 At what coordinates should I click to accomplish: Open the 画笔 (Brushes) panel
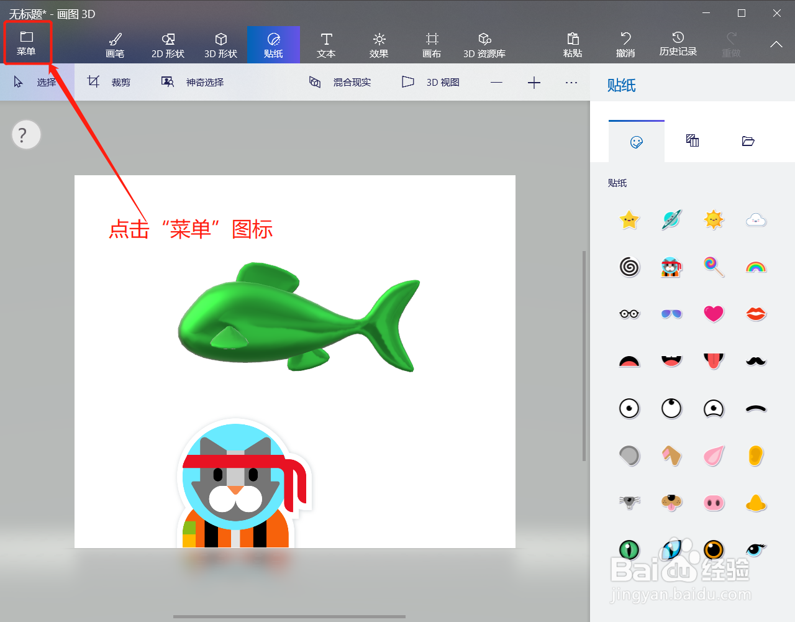coord(115,44)
